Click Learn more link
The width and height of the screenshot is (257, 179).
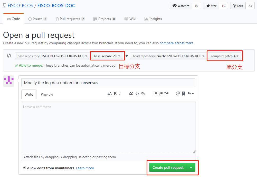tap(85, 168)
